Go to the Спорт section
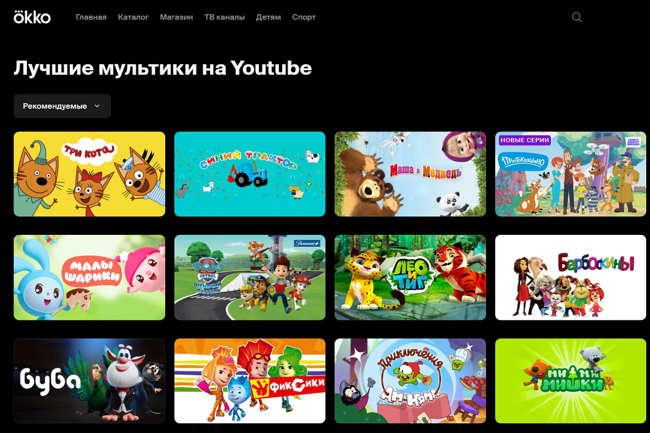 point(304,17)
